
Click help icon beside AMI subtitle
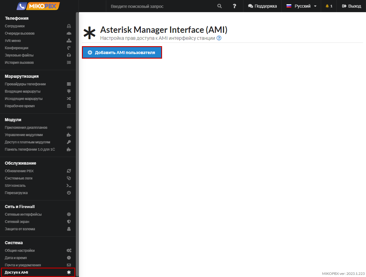219,38
